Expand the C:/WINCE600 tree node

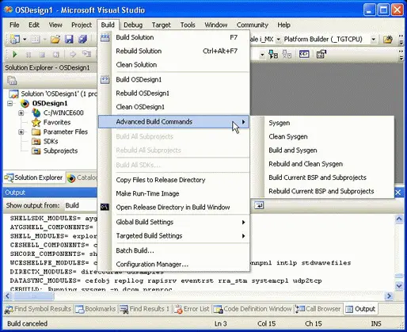[x=21, y=113]
